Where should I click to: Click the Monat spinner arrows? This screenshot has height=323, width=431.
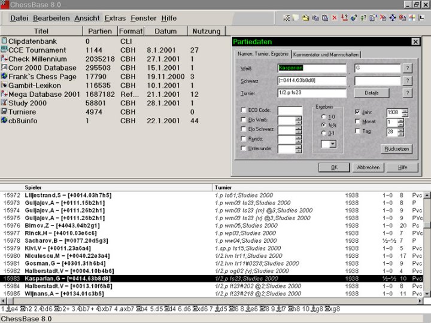400,122
